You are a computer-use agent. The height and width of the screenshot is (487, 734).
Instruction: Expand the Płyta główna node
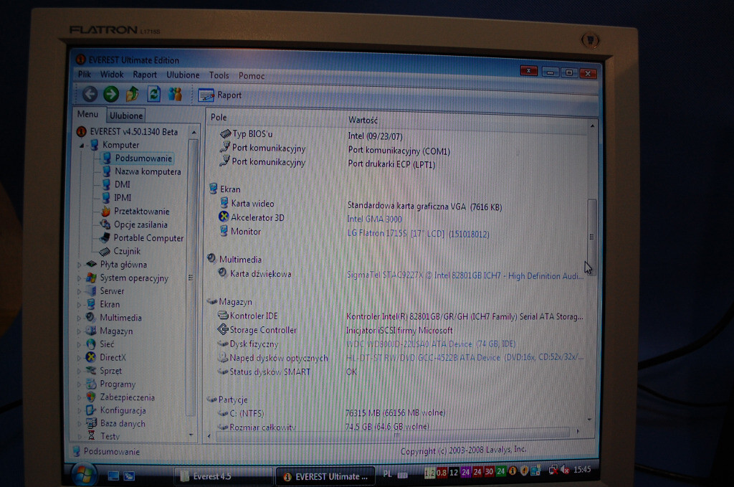(79, 265)
